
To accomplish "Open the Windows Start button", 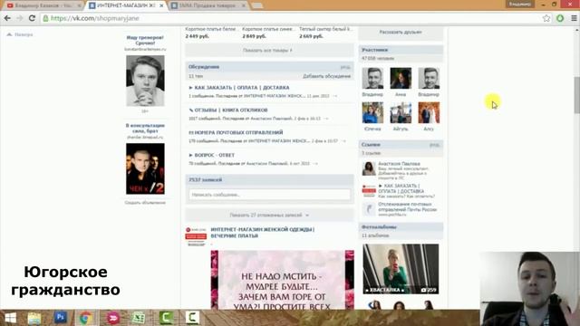I will pos(10,318).
